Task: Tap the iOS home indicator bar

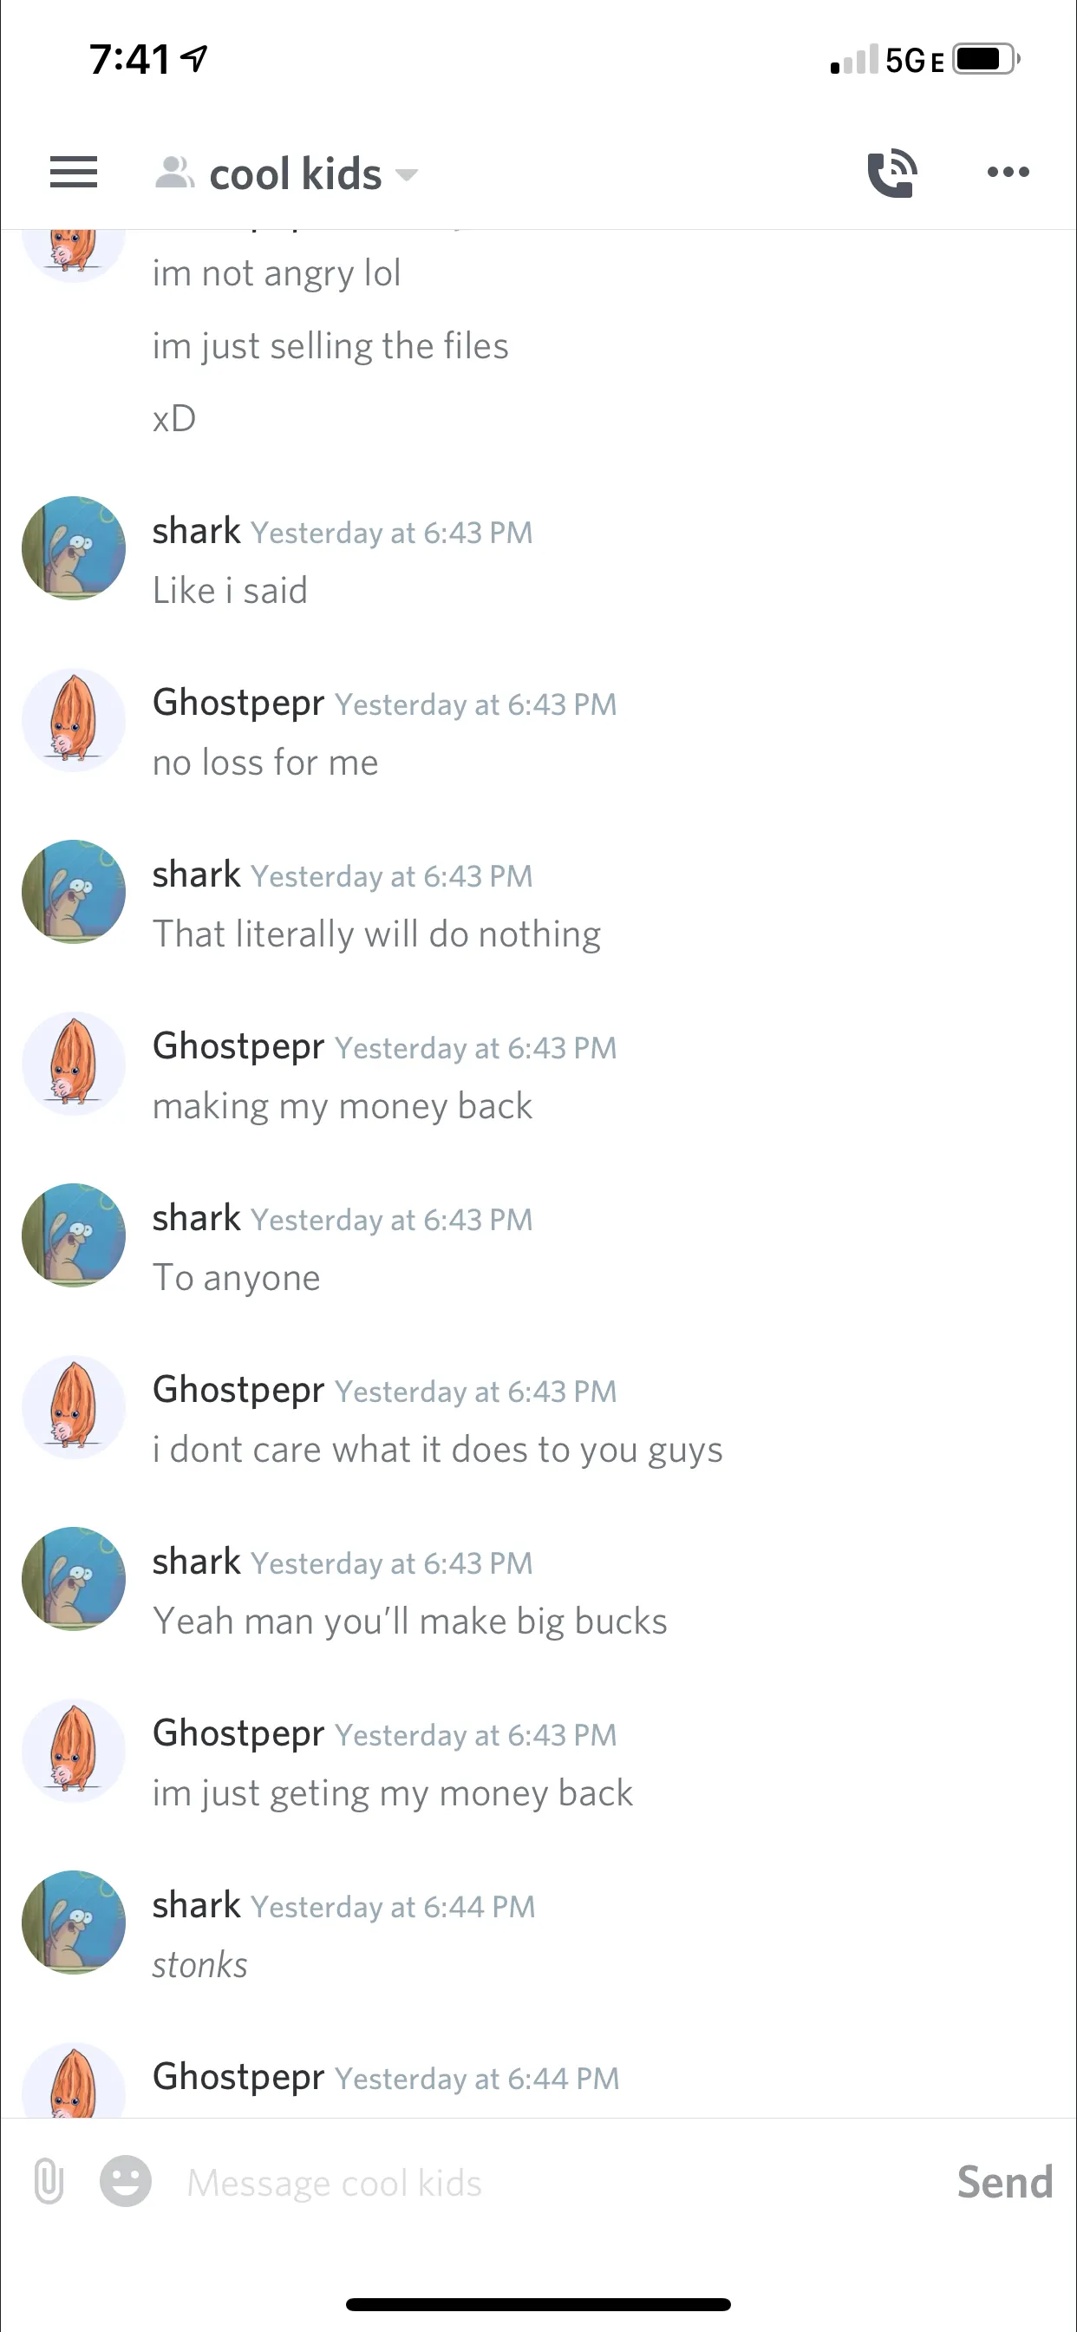Action: pos(538,2304)
